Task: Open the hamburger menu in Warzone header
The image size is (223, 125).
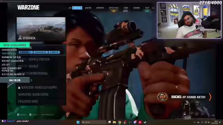Action: pyautogui.click(x=153, y=8)
